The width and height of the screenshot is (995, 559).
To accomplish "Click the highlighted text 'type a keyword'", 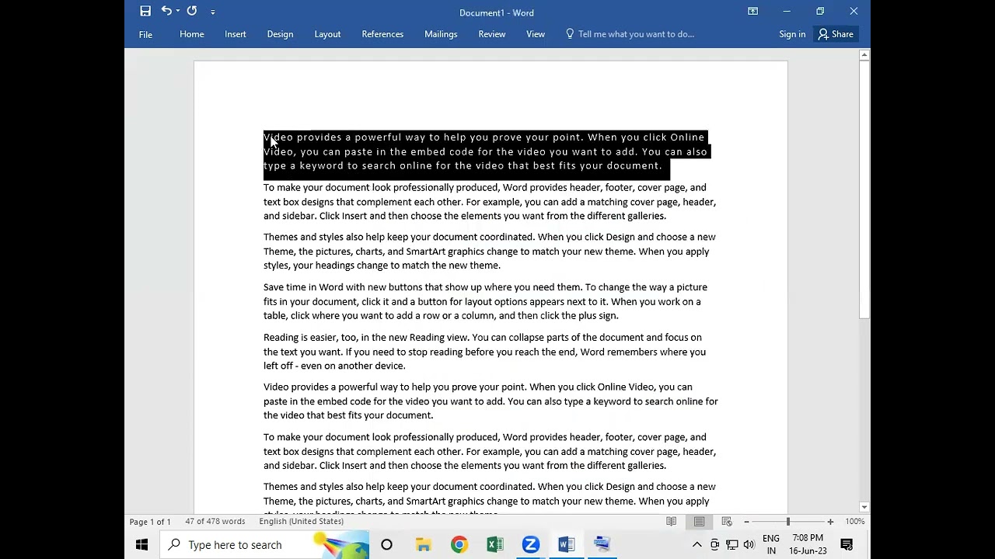I will tap(303, 166).
